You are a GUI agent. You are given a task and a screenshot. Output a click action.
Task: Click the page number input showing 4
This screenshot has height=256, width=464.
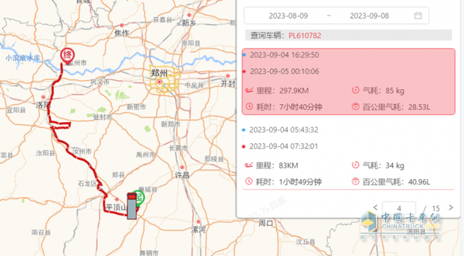pyautogui.click(x=399, y=208)
